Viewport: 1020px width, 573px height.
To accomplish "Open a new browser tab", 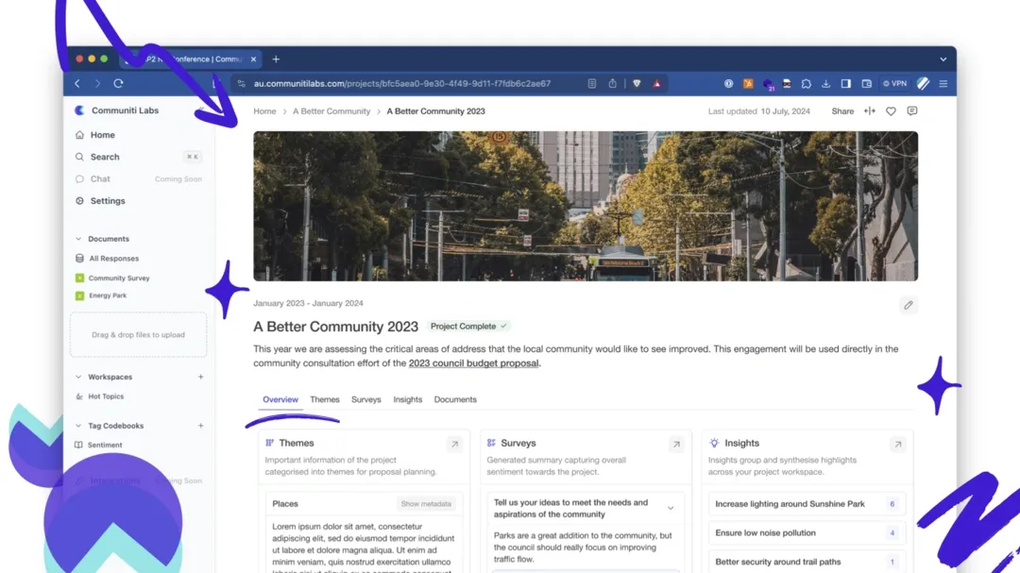I will (x=276, y=59).
